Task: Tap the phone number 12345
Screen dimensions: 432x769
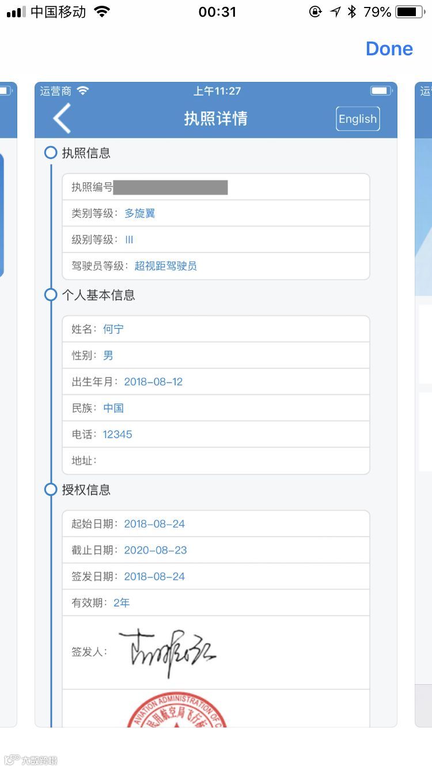Action: [118, 435]
